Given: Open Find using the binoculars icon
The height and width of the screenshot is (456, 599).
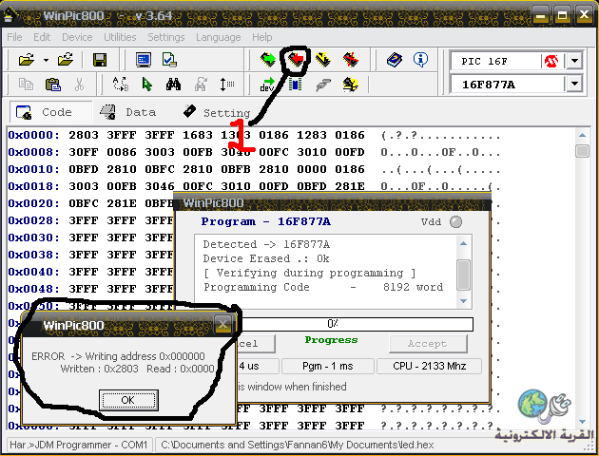Looking at the screenshot, I should pos(173,85).
